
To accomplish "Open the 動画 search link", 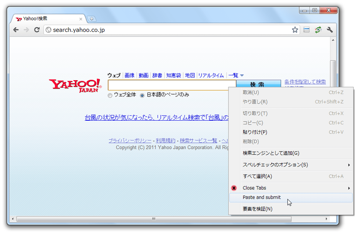I will coord(144,75).
